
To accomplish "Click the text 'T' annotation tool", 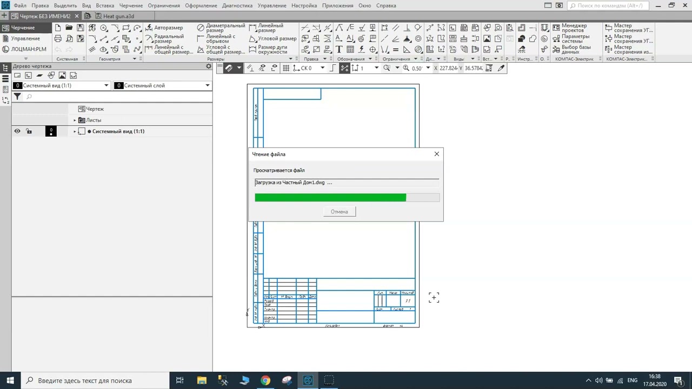I will (x=339, y=50).
